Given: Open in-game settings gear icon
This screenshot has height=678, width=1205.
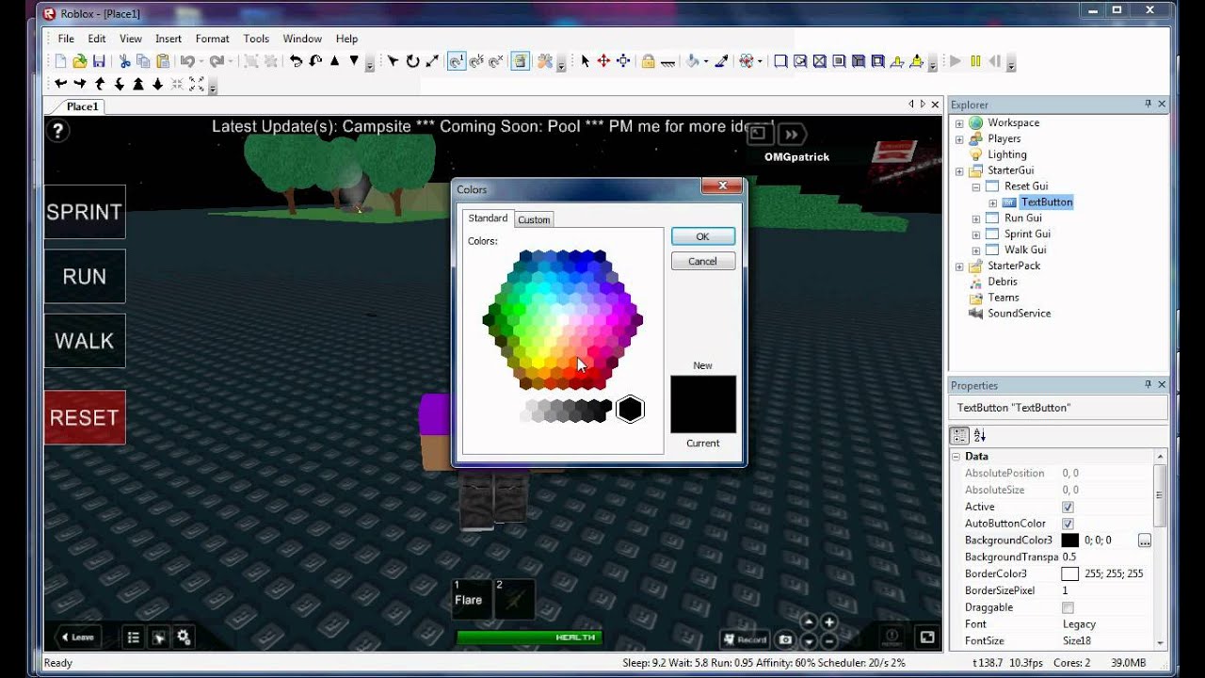Looking at the screenshot, I should (184, 638).
